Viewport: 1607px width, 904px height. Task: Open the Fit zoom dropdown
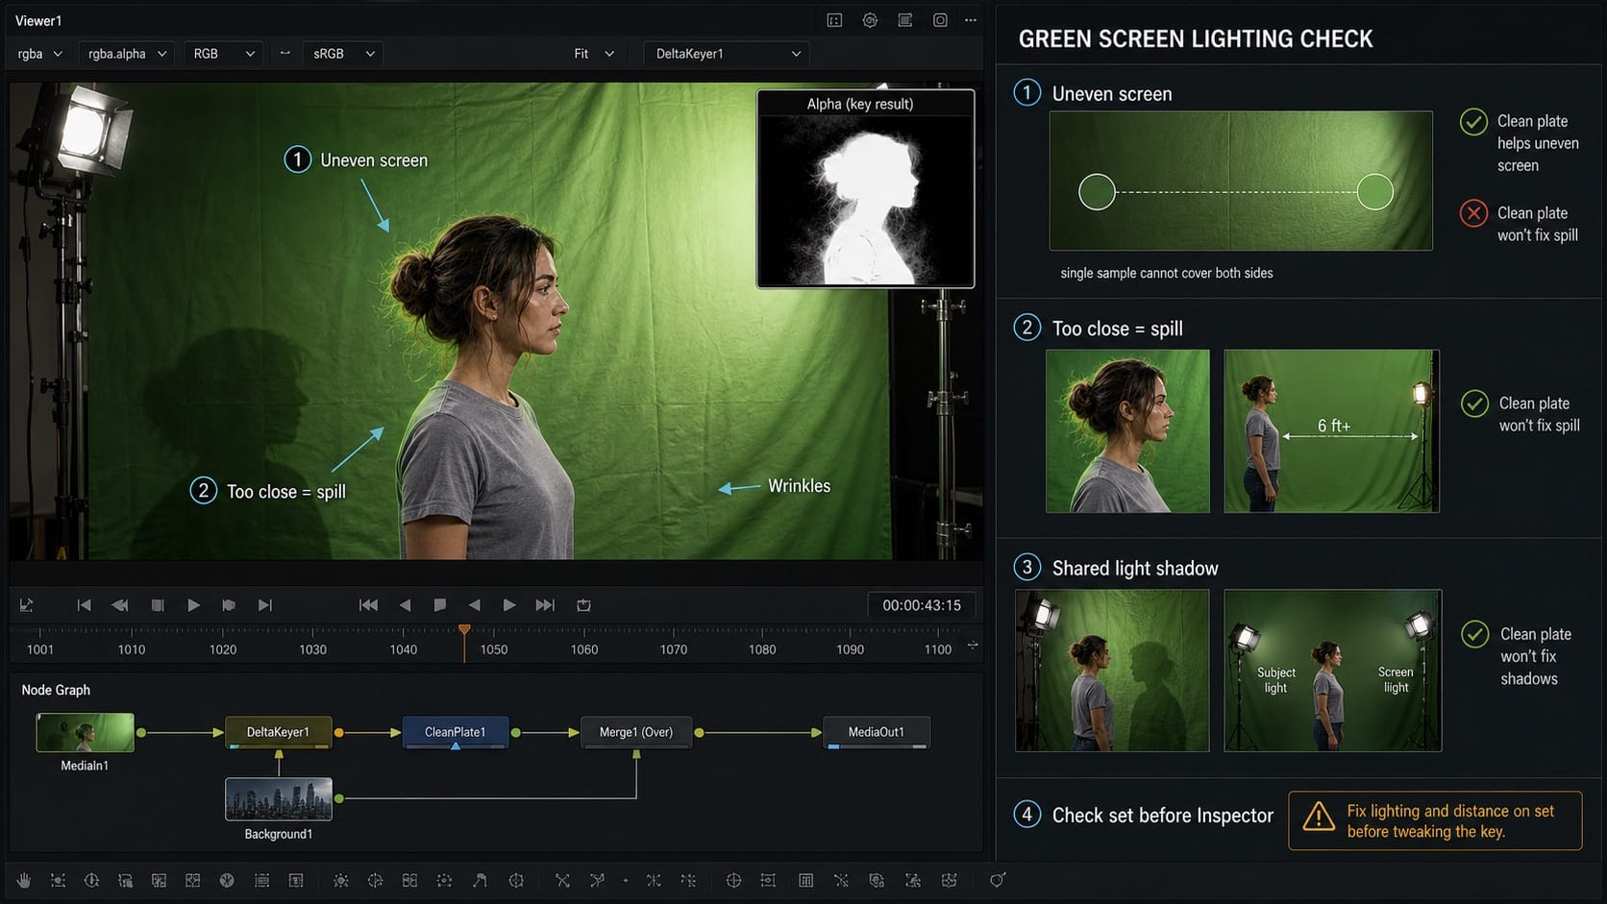pyautogui.click(x=593, y=54)
